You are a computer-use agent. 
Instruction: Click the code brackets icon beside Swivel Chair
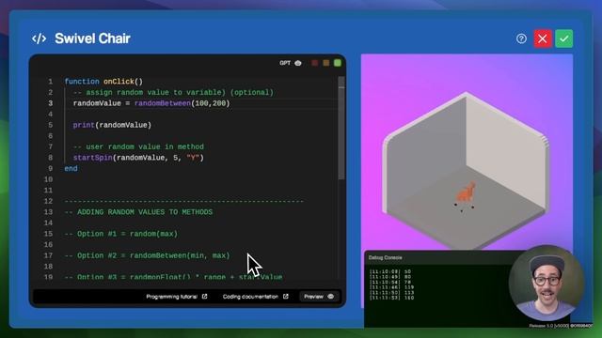pyautogui.click(x=40, y=38)
